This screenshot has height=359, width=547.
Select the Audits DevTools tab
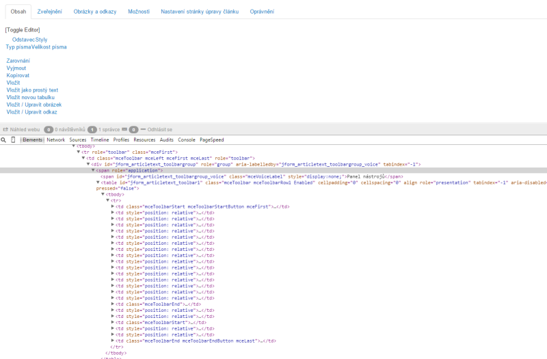click(166, 140)
